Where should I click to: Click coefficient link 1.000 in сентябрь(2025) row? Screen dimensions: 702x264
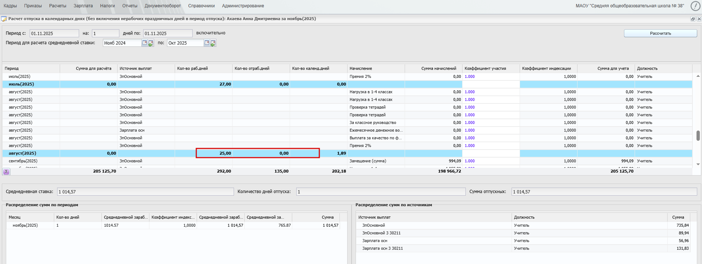coord(469,161)
